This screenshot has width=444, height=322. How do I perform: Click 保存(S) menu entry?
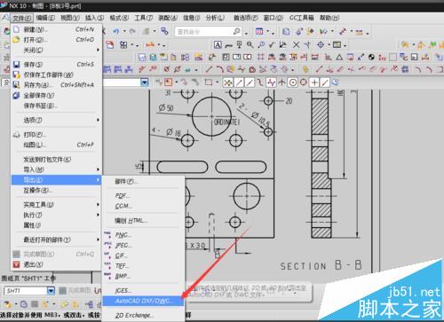56,65
